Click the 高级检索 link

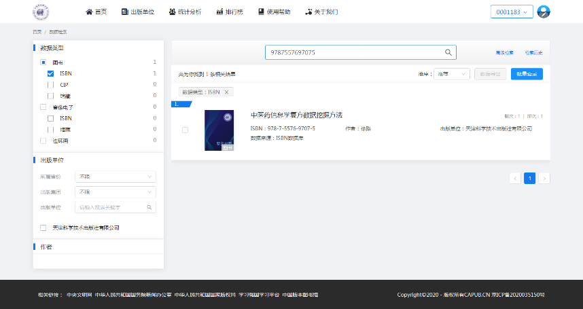[504, 53]
